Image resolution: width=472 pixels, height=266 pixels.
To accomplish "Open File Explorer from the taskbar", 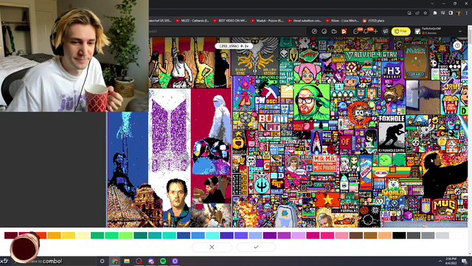I will 127,261.
